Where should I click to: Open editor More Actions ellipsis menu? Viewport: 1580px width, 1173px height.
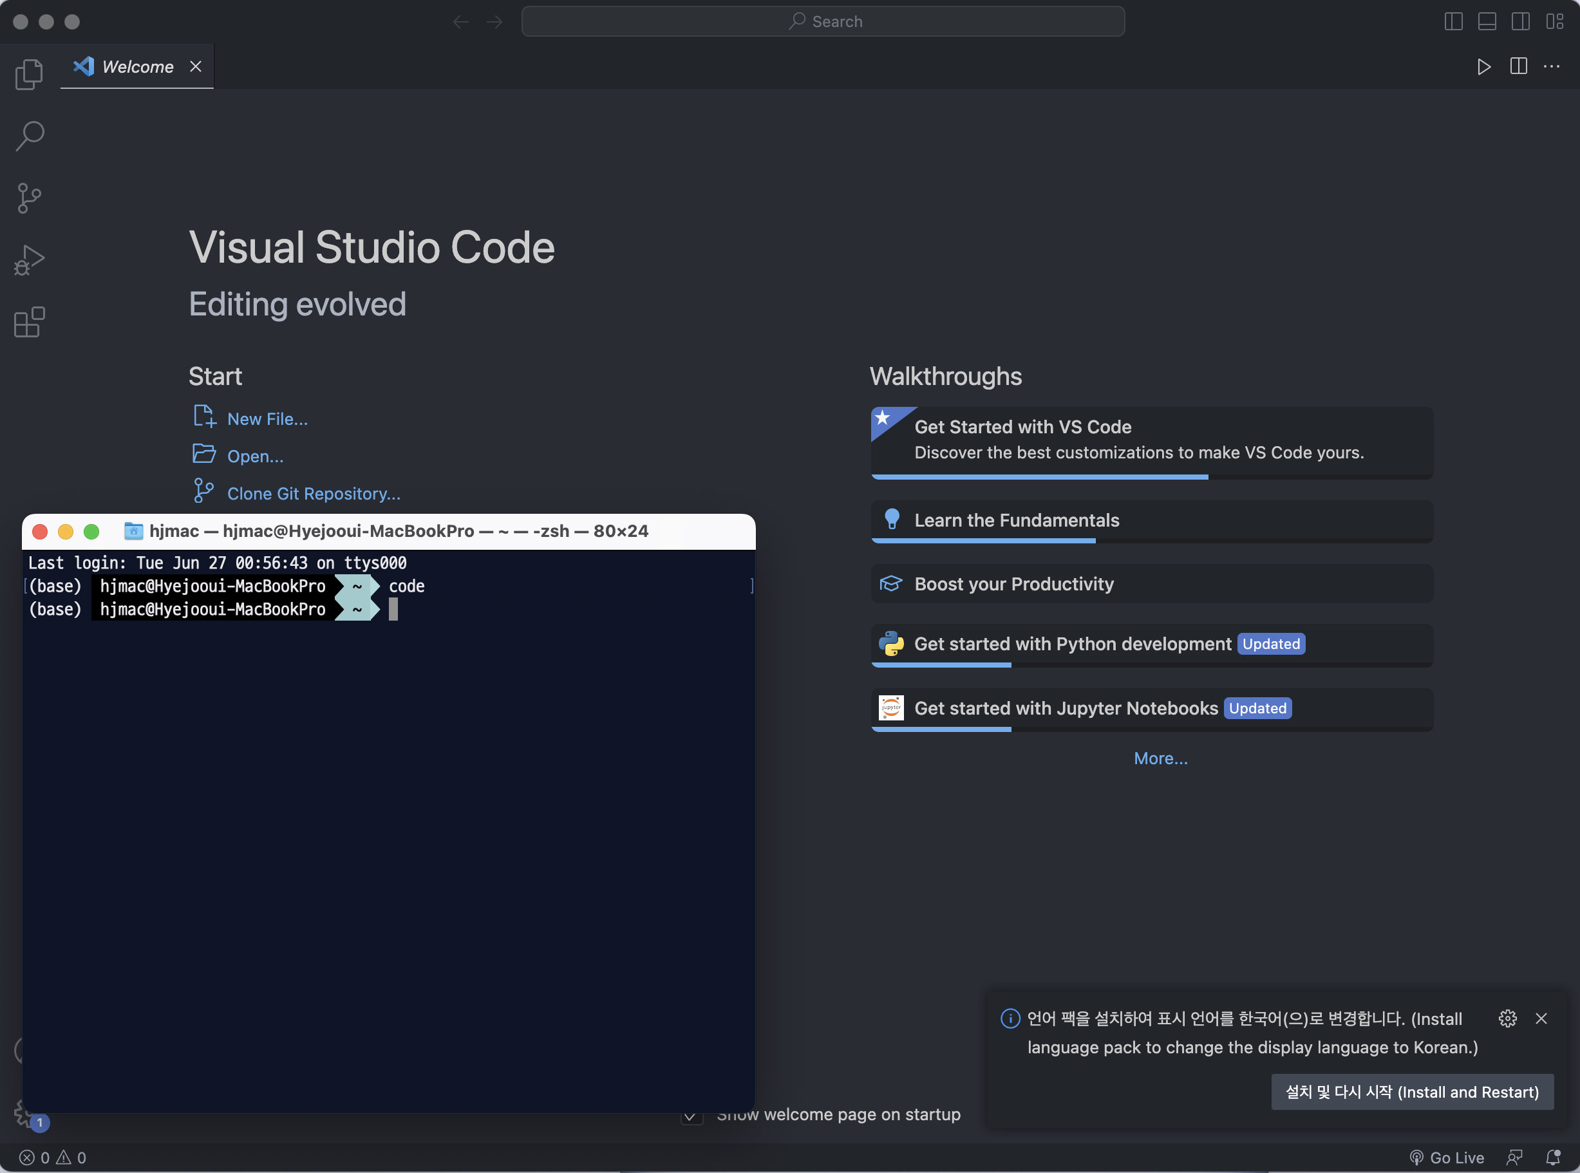click(1552, 67)
